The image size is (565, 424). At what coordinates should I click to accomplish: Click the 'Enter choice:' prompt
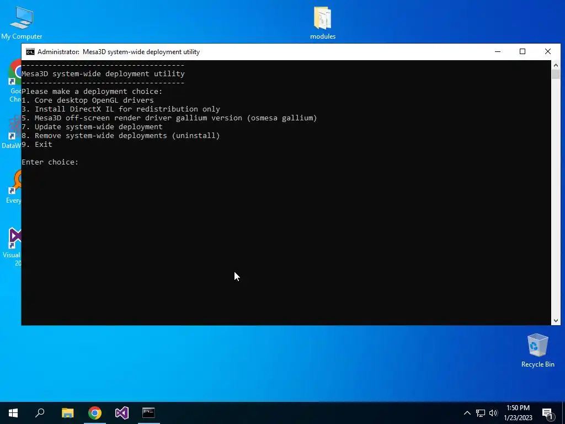(x=50, y=162)
